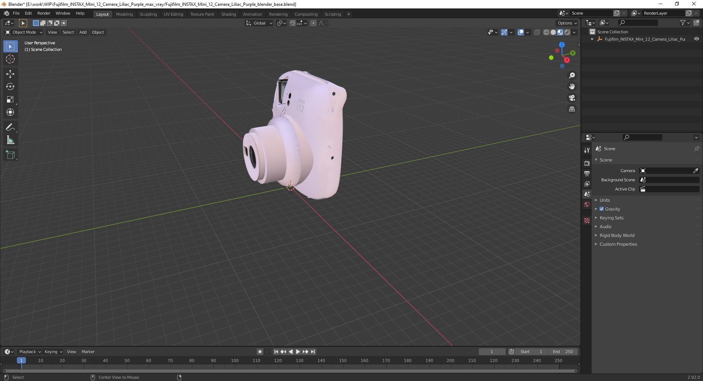
Task: Open the Object Mode dropdown
Action: 24,32
